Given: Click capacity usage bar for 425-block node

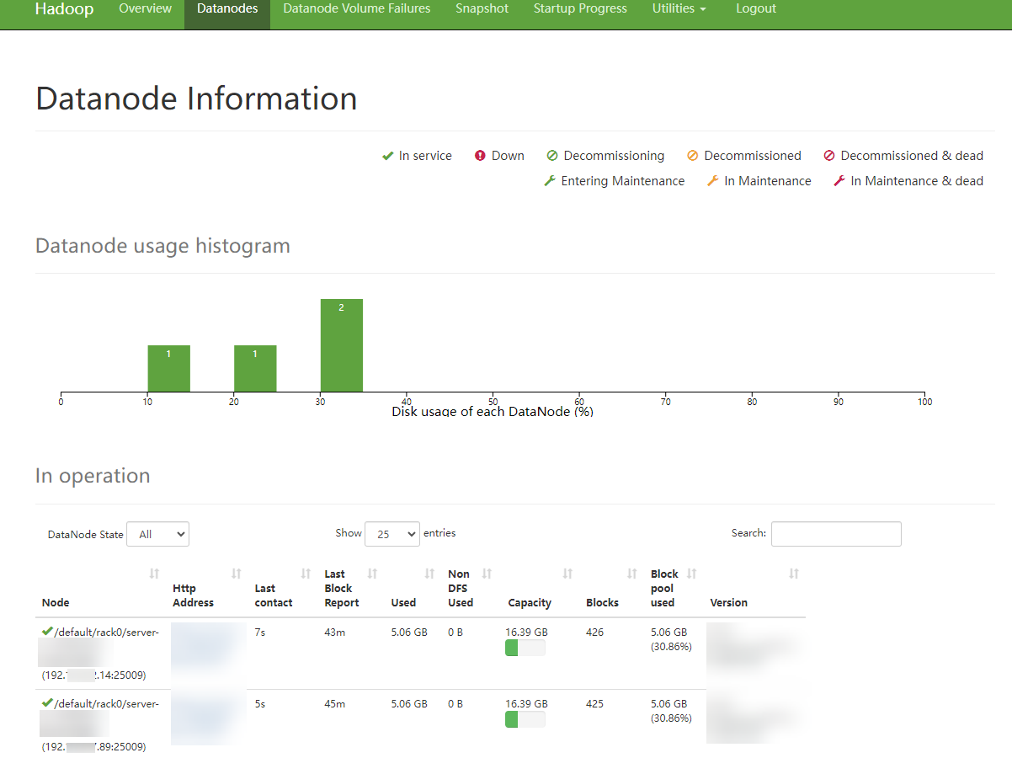Looking at the screenshot, I should point(525,719).
